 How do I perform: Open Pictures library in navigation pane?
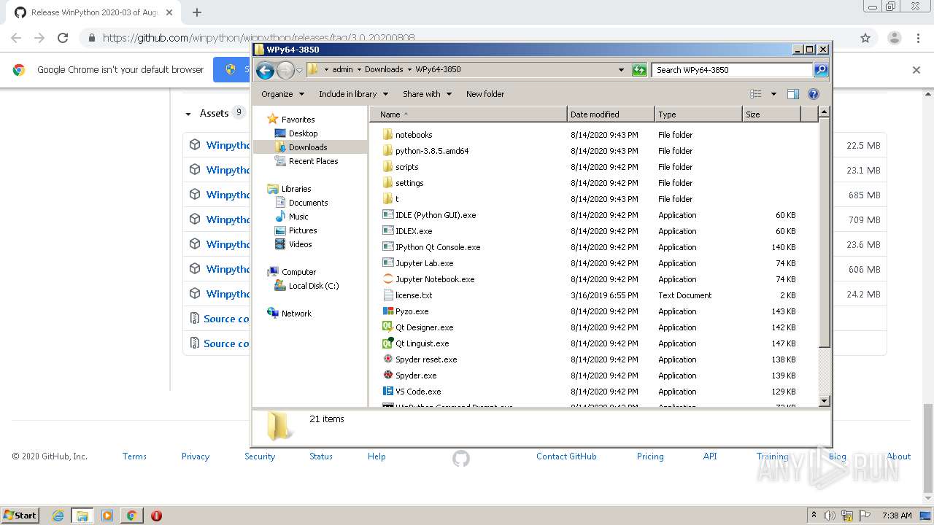pyautogui.click(x=302, y=230)
